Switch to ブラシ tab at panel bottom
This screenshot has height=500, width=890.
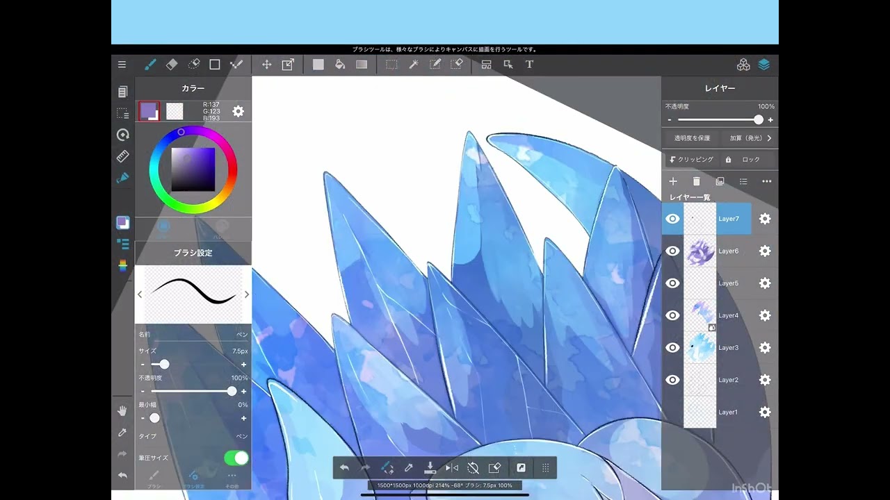(x=154, y=479)
